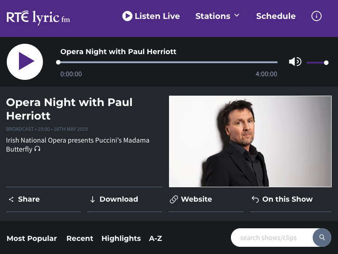Select the Most Popular tab
The image size is (338, 254).
[x=32, y=238]
